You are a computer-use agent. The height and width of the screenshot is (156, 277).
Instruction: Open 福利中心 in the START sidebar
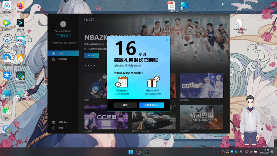coord(63,122)
